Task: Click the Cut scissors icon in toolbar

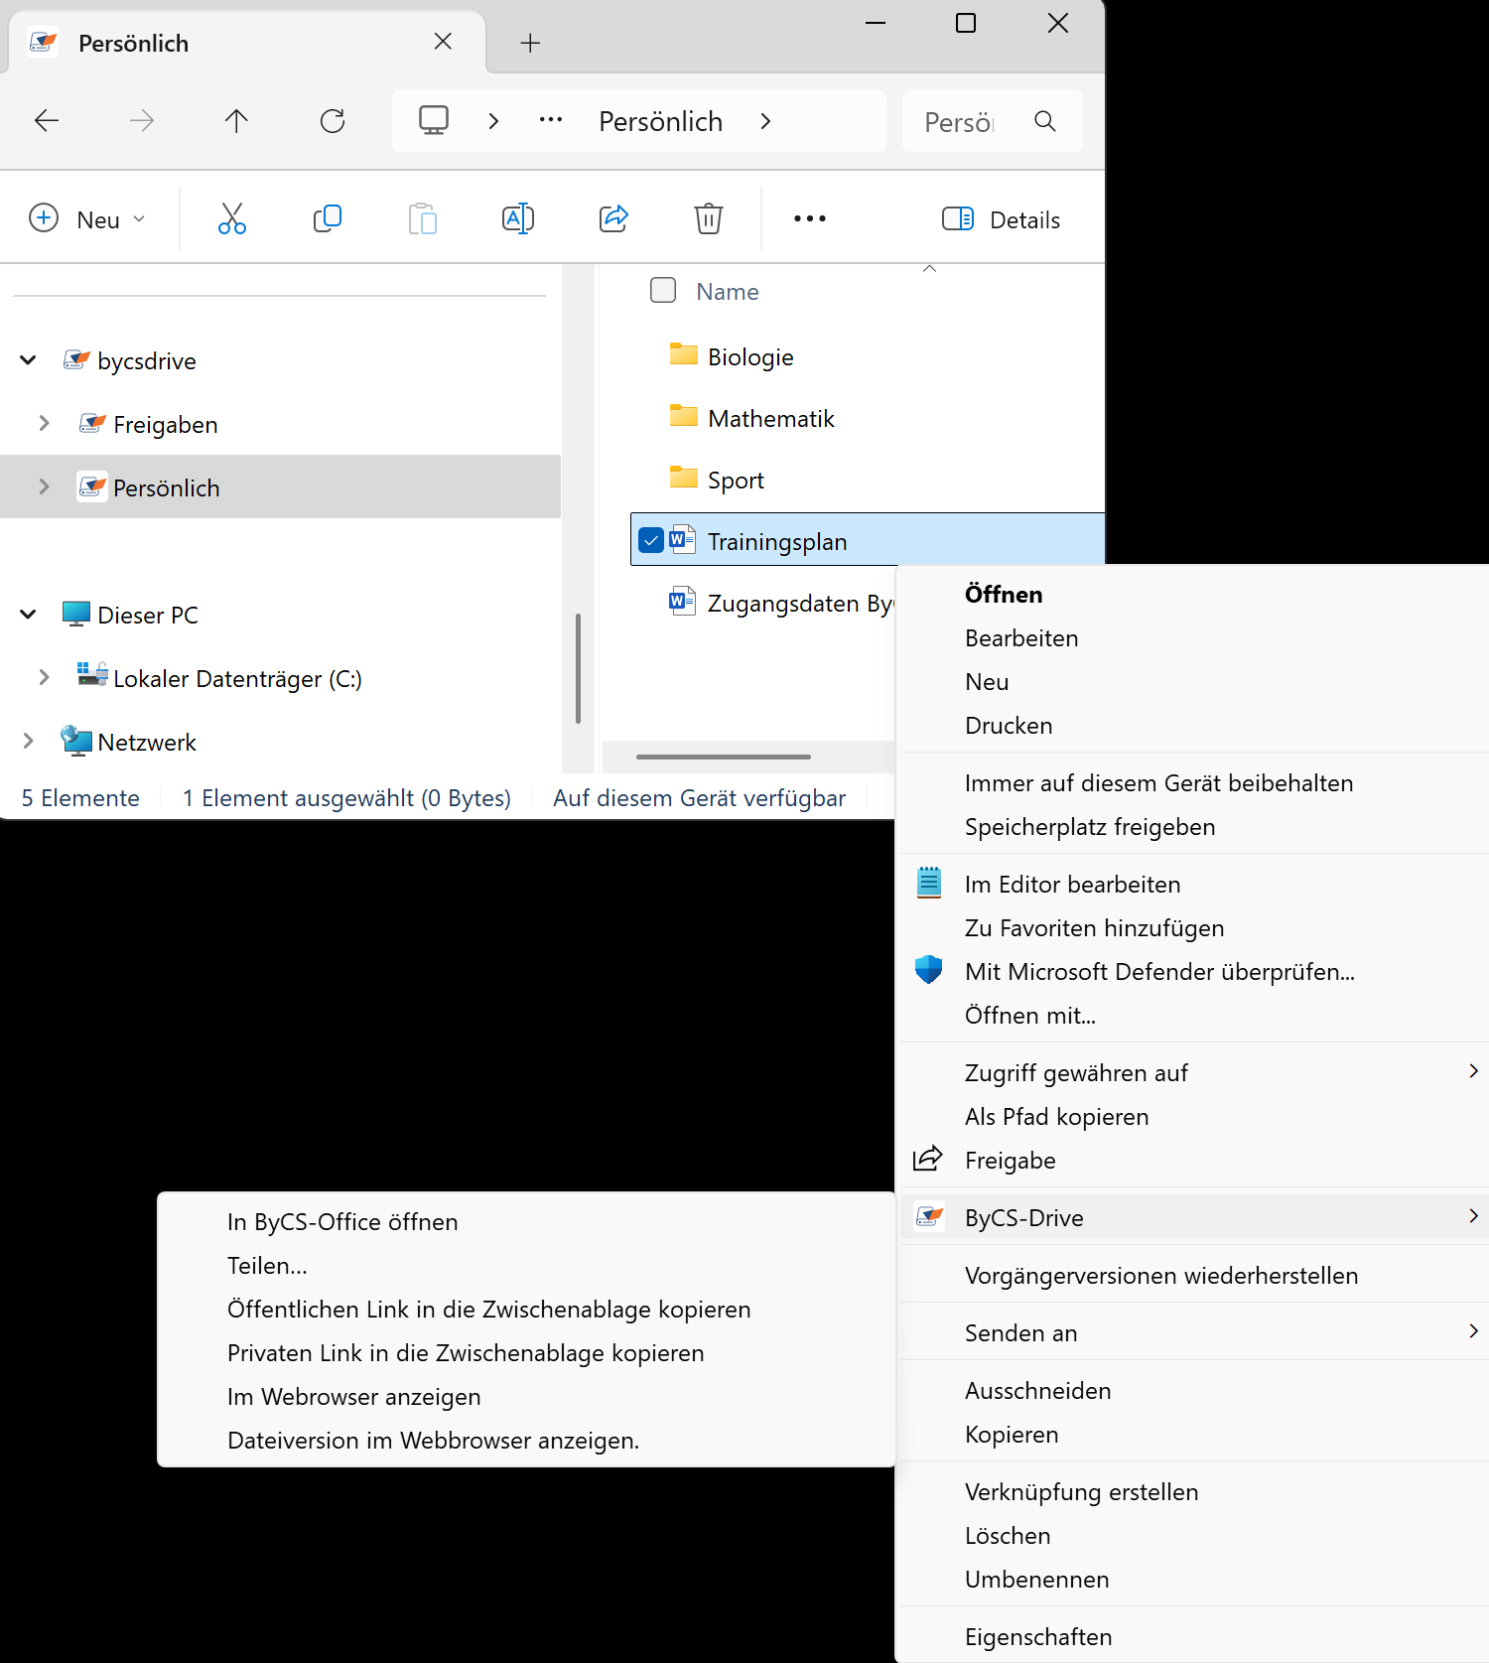Action: pyautogui.click(x=231, y=218)
